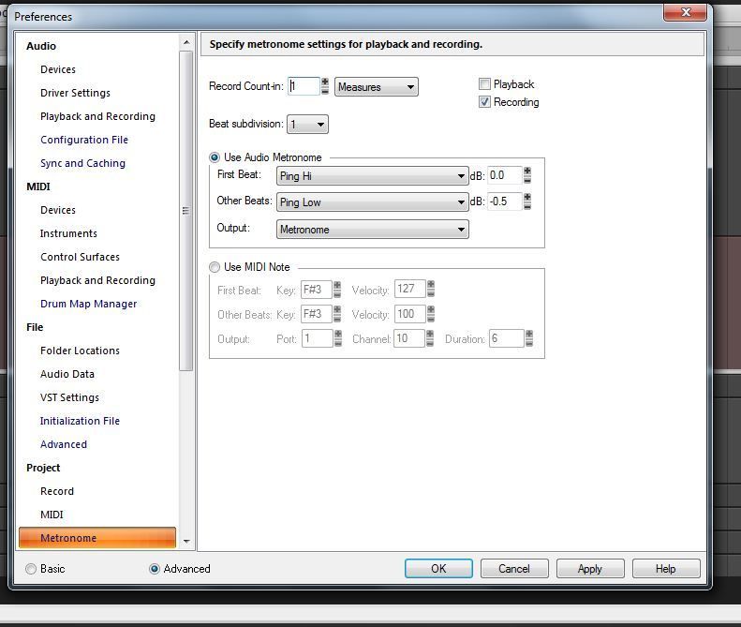This screenshot has width=741, height=627.
Task: Click the Apply button
Action: (x=589, y=569)
